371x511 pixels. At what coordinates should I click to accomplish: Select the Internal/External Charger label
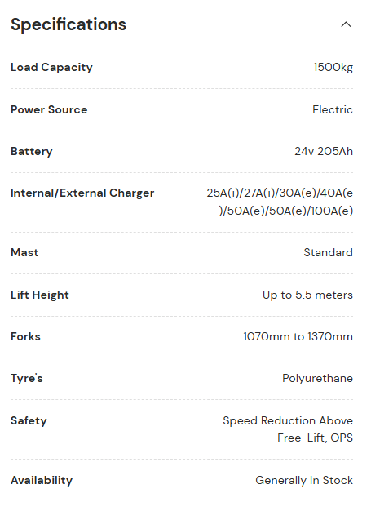[x=82, y=193]
